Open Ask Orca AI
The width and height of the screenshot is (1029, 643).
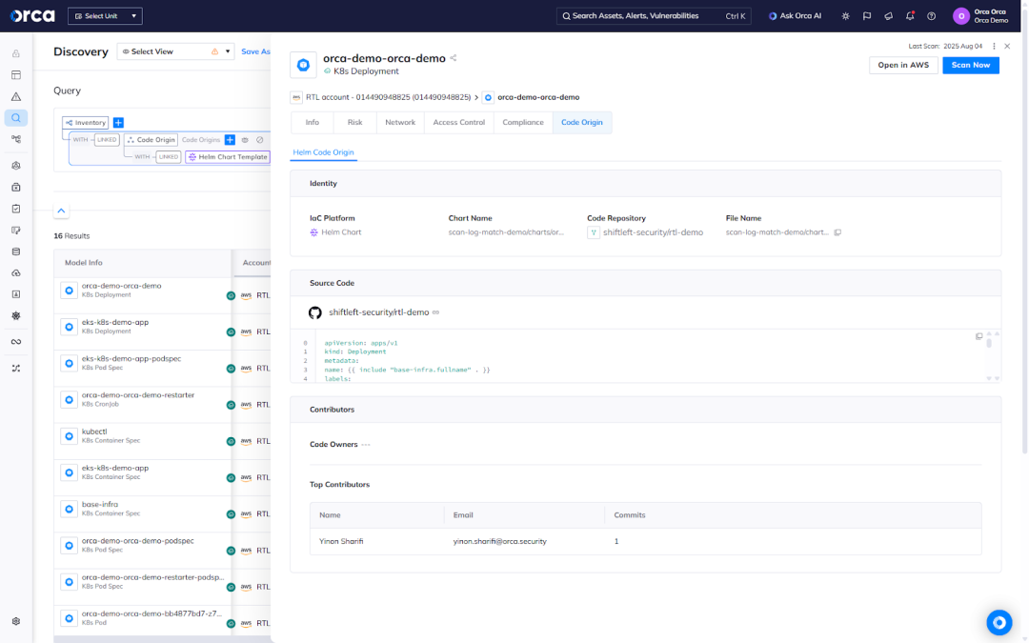[795, 16]
